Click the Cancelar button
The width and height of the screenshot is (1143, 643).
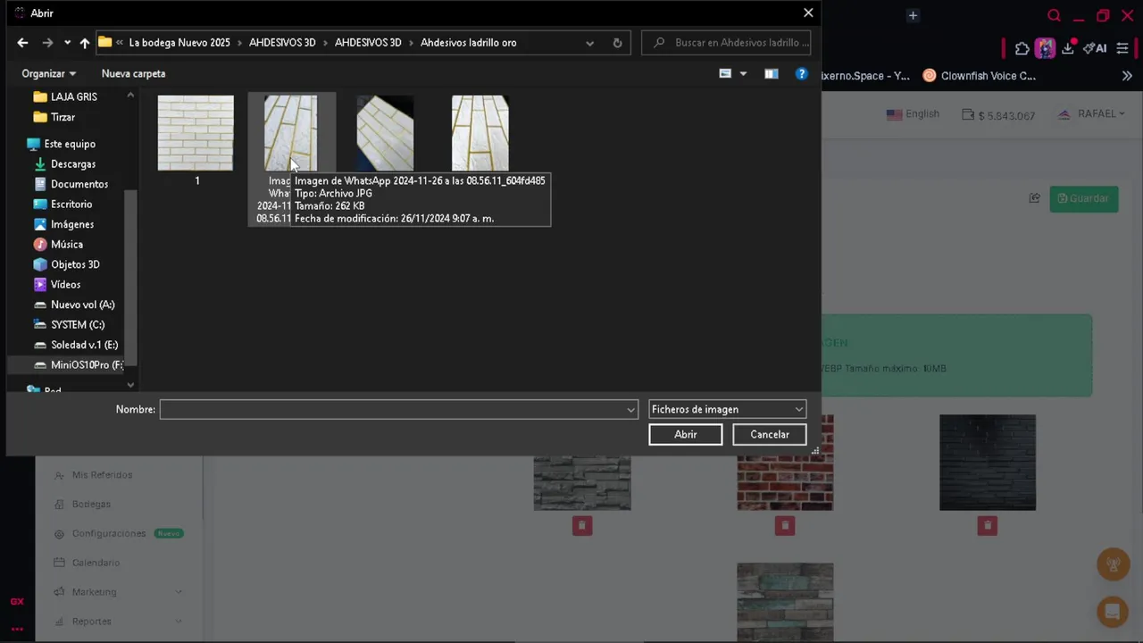coord(770,434)
